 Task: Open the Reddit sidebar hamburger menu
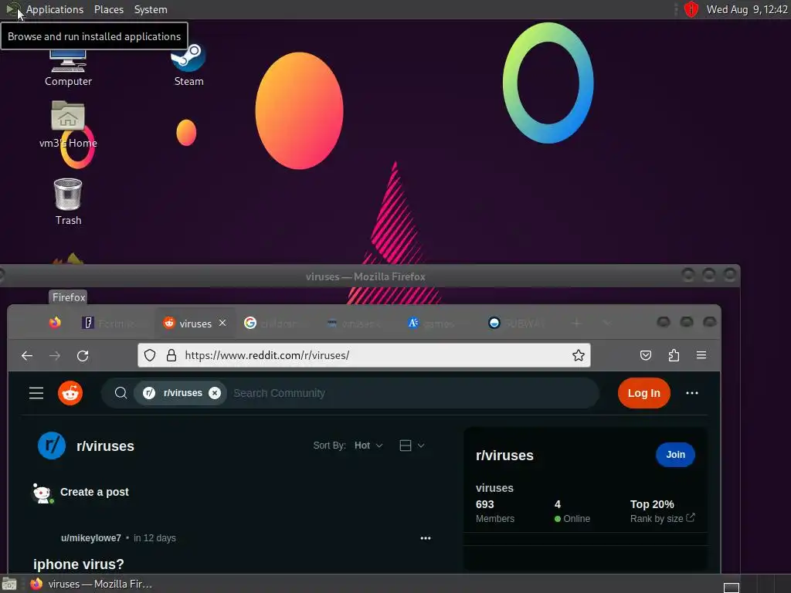point(36,393)
